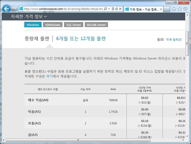Screen dimensions: 191x144
Task: Open a new blank tab
Action: click(167, 9)
